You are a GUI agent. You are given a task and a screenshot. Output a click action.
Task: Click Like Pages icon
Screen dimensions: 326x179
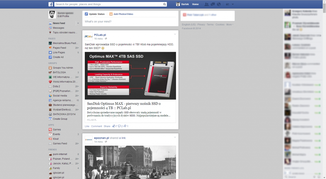click(x=50, y=52)
